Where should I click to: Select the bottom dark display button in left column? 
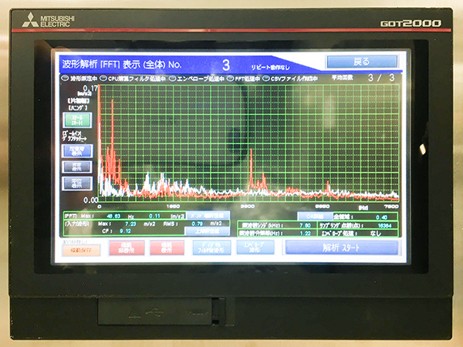tap(76, 183)
